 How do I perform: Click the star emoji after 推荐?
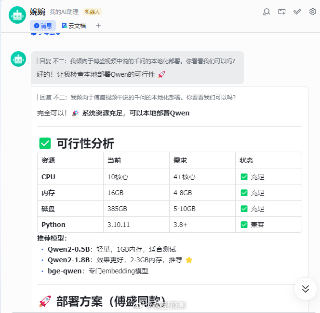click(x=189, y=260)
